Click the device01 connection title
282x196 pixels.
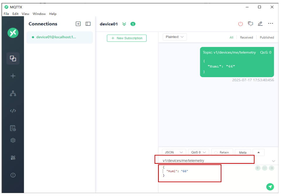[x=109, y=24]
